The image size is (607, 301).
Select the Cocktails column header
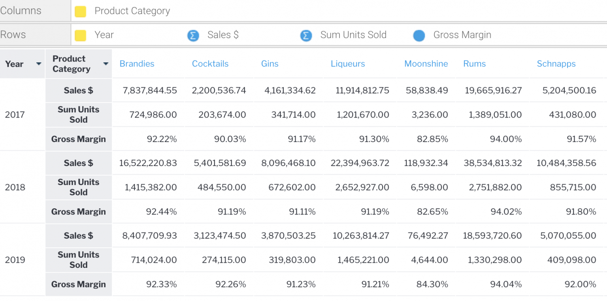pos(210,64)
